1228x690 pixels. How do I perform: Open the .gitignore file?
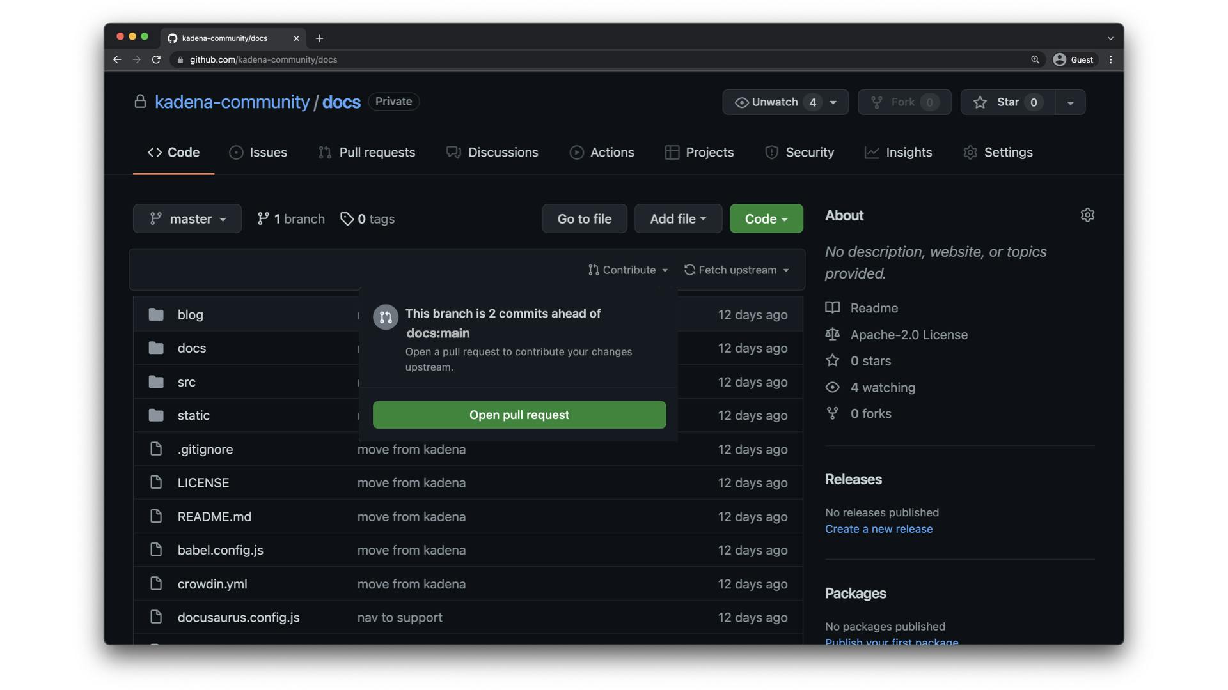205,449
